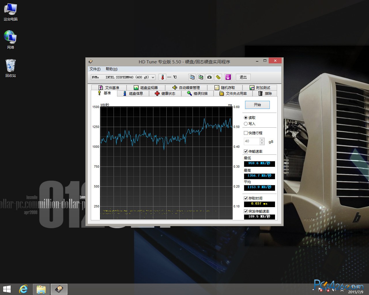This screenshot has height=295, width=369.
Task: Open the 文件(F) menu
Action: [95, 69]
